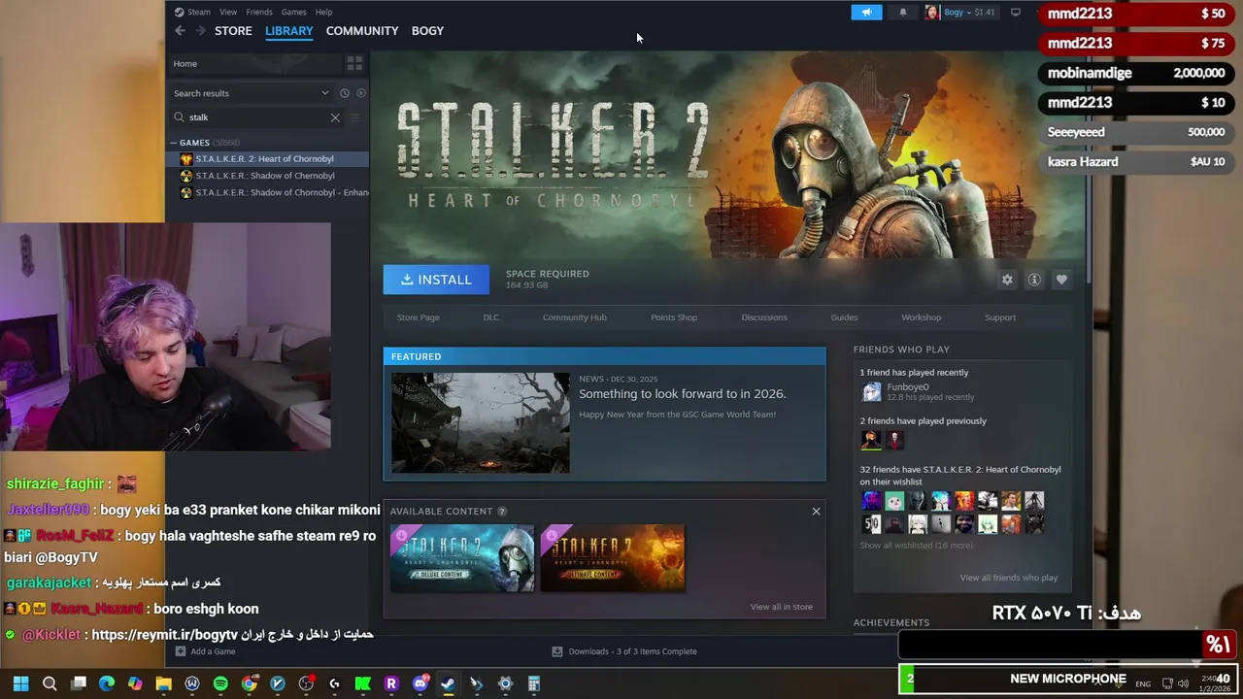Viewport: 1243px width, 699px height.
Task: Open the Discussions tab
Action: (764, 317)
